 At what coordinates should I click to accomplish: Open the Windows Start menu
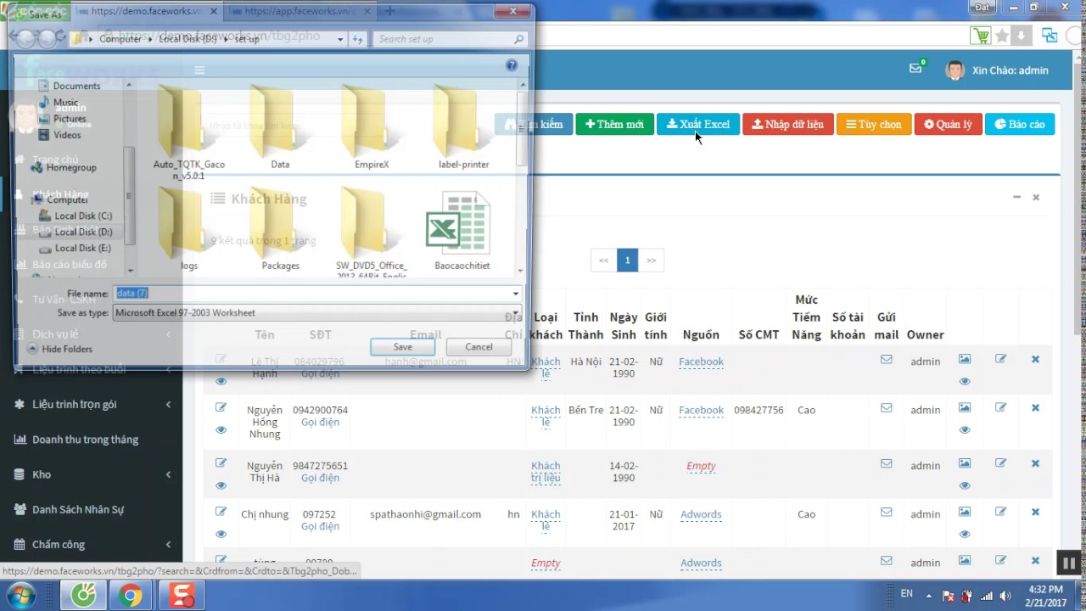tap(20, 595)
